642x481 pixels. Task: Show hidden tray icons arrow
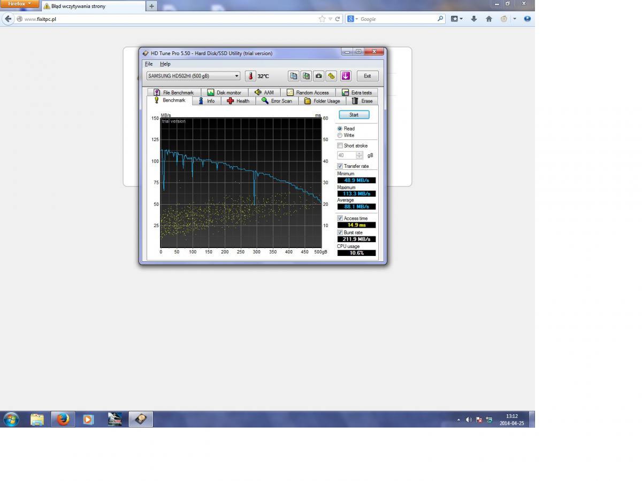(458, 420)
